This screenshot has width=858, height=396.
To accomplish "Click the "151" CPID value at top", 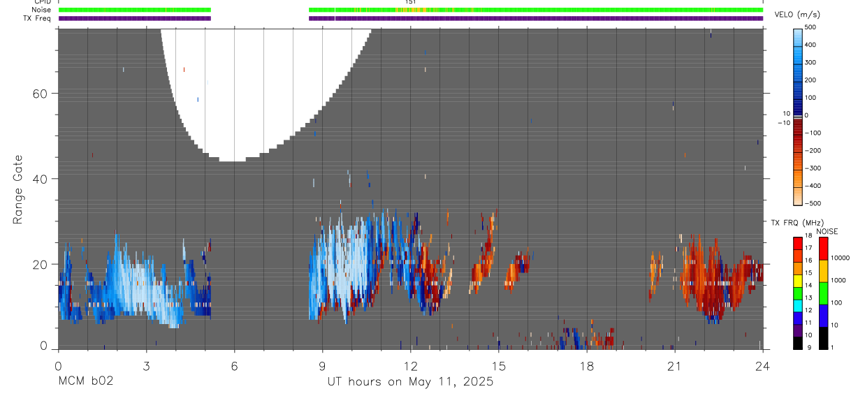I will click(410, 2).
